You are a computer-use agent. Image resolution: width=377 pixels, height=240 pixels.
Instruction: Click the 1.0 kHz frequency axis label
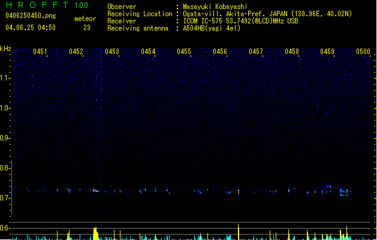point(5,108)
